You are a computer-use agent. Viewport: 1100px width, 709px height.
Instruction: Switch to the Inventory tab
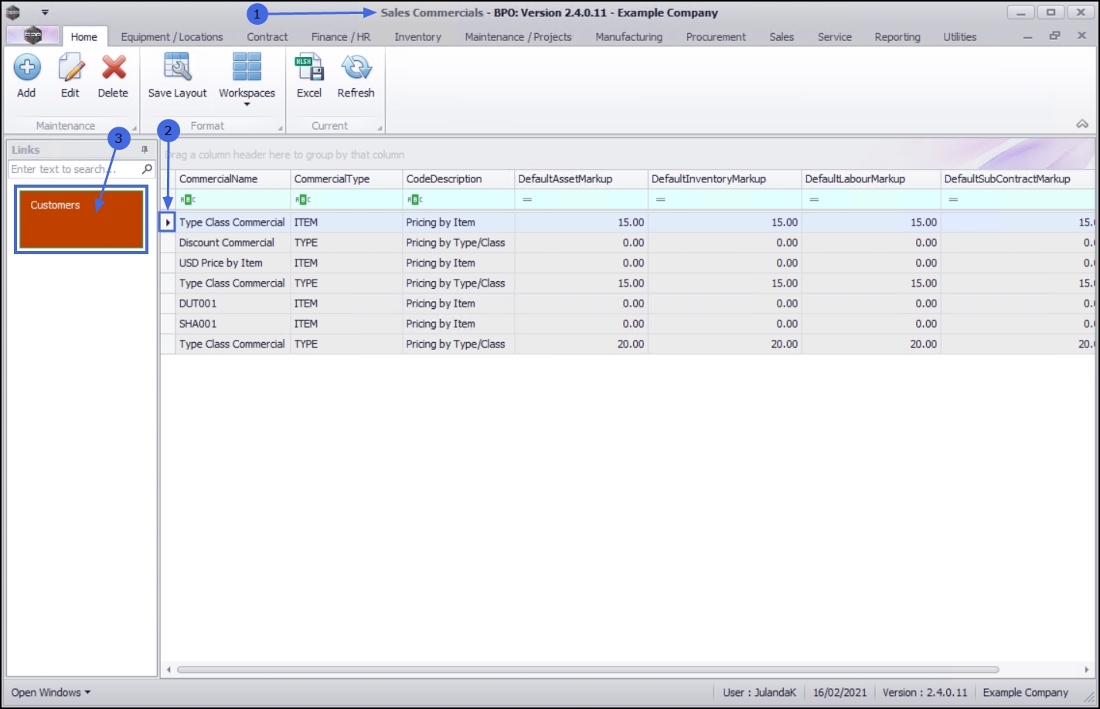point(417,36)
